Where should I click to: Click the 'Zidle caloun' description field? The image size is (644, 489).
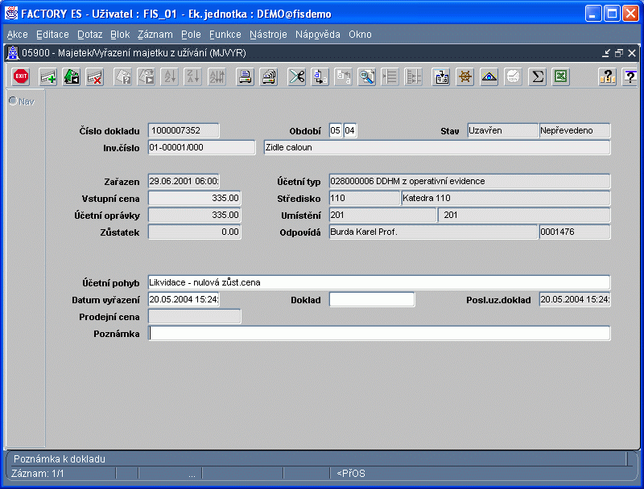click(x=437, y=147)
